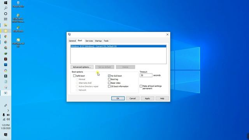
Task: Tick the Base video checkbox
Action: point(109,83)
